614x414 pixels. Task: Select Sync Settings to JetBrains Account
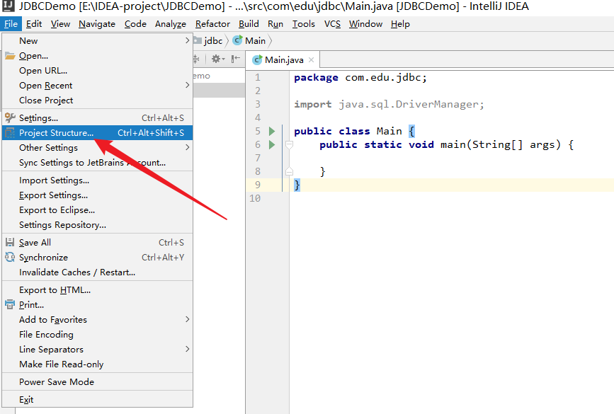coord(98,162)
